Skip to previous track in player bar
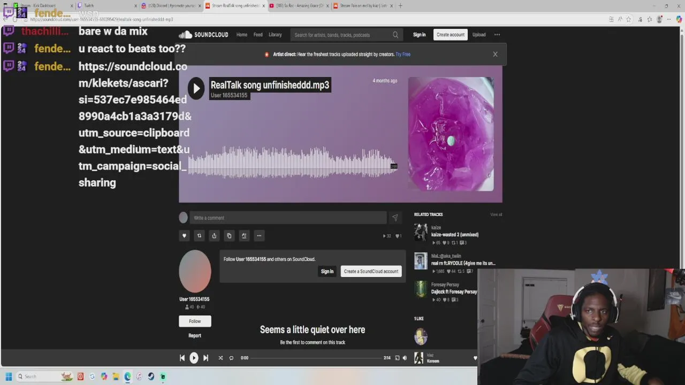The image size is (685, 385). (182, 358)
